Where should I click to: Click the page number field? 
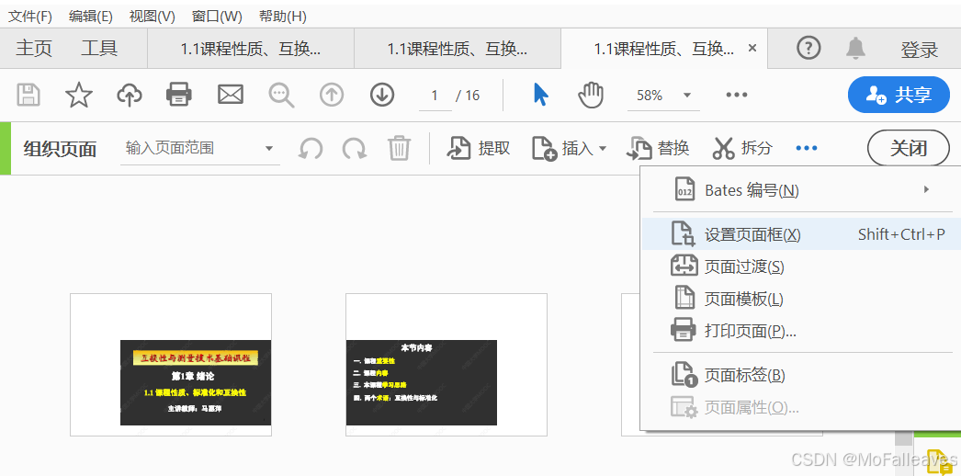pyautogui.click(x=435, y=96)
